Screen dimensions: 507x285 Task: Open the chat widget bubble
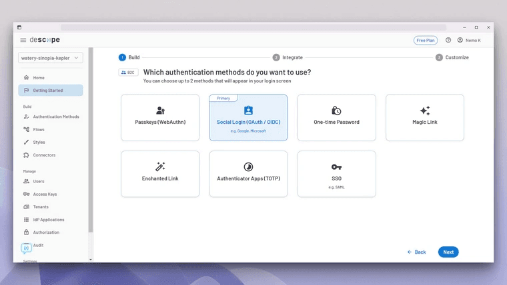point(27,248)
